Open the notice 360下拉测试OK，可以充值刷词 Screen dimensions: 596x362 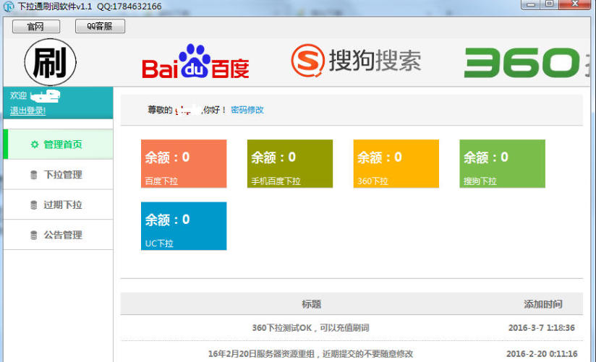pos(310,328)
